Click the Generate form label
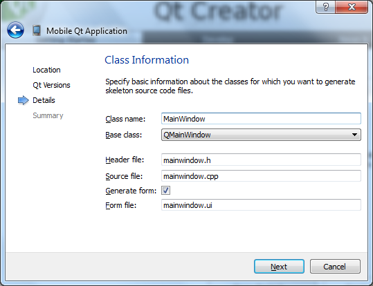This screenshot has width=373, height=286. point(131,191)
